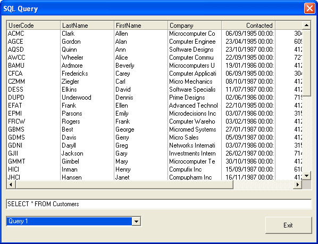
Task: Click last name Elkins
Action: point(69,90)
